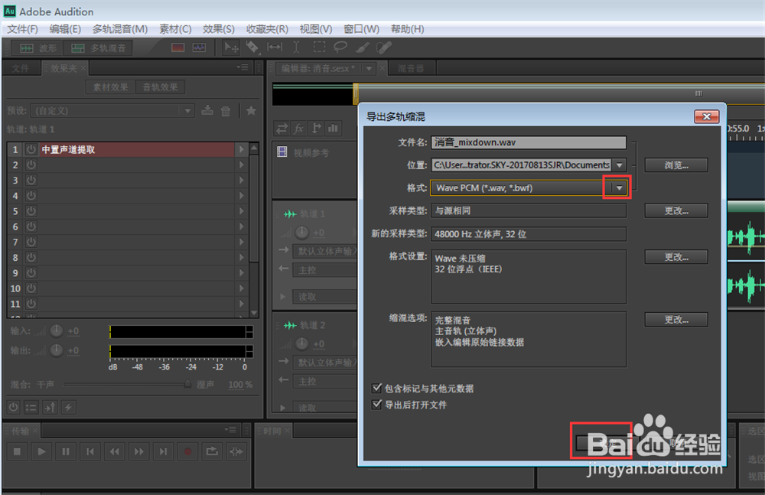765x495 pixels.
Task: Toggle power for effect slot 11
Action: (x=31, y=304)
